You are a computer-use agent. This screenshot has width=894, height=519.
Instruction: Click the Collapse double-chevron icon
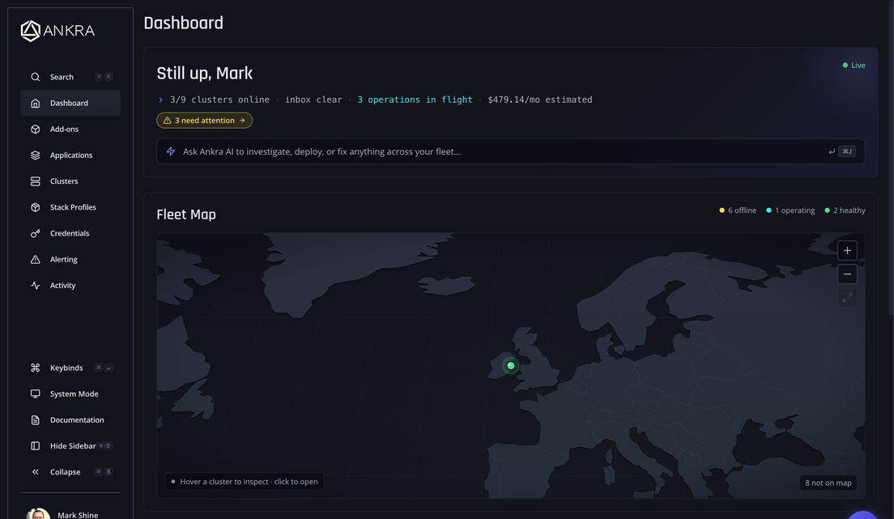click(x=36, y=472)
